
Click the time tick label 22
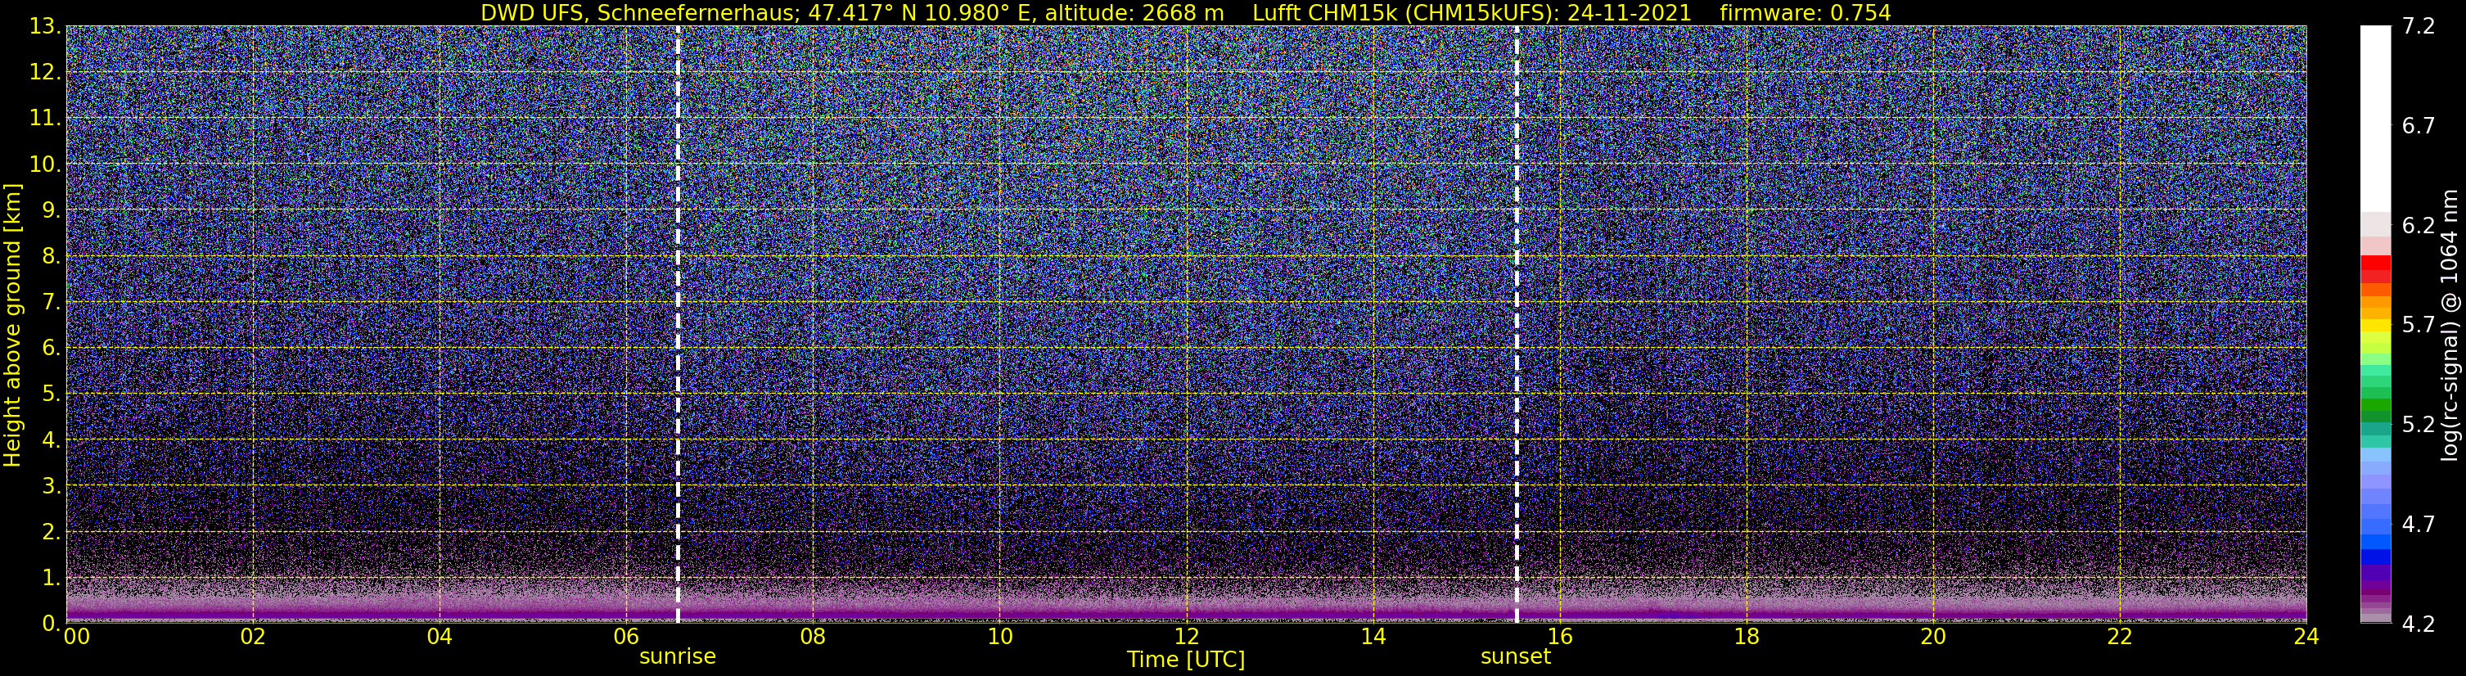click(2120, 638)
